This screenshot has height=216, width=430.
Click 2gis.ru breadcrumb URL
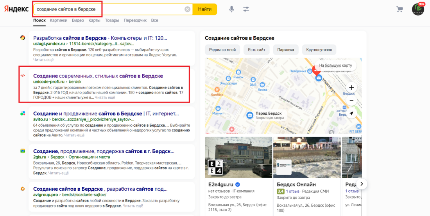(x=40, y=157)
